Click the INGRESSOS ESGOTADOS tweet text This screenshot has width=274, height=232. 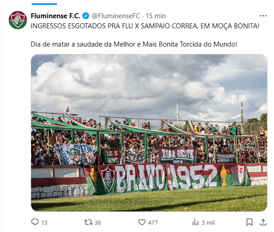[145, 26]
